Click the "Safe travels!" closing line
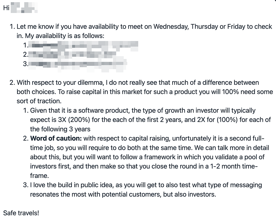The image size is (276, 222). point(21,213)
